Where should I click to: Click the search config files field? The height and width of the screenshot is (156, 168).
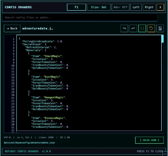(x=80, y=17)
